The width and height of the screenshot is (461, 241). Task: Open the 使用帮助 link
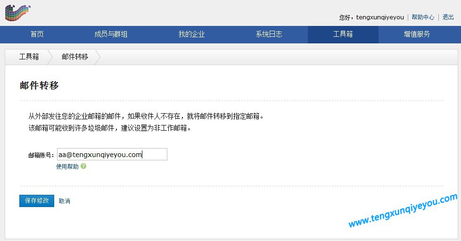(67, 166)
